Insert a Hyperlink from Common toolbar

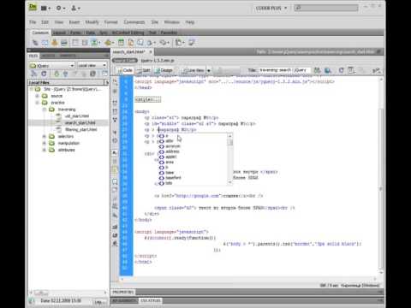point(35,43)
